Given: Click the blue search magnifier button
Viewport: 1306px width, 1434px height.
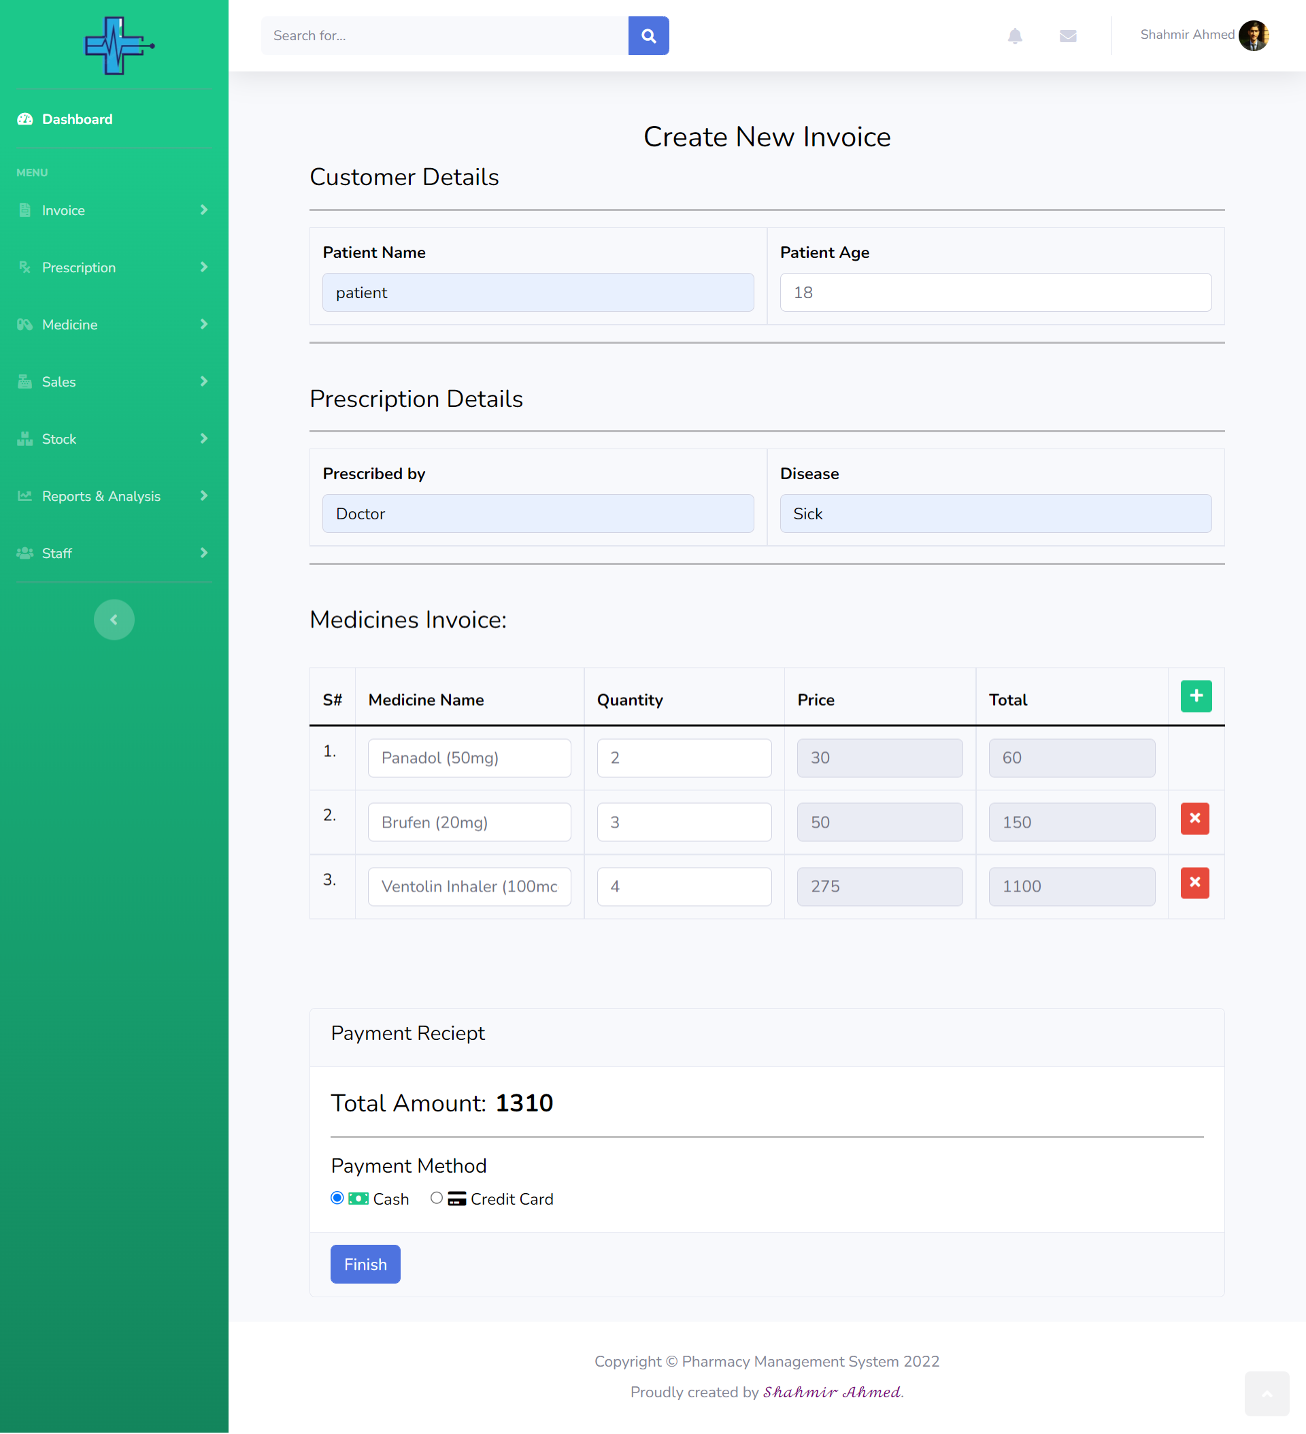Looking at the screenshot, I should (648, 35).
